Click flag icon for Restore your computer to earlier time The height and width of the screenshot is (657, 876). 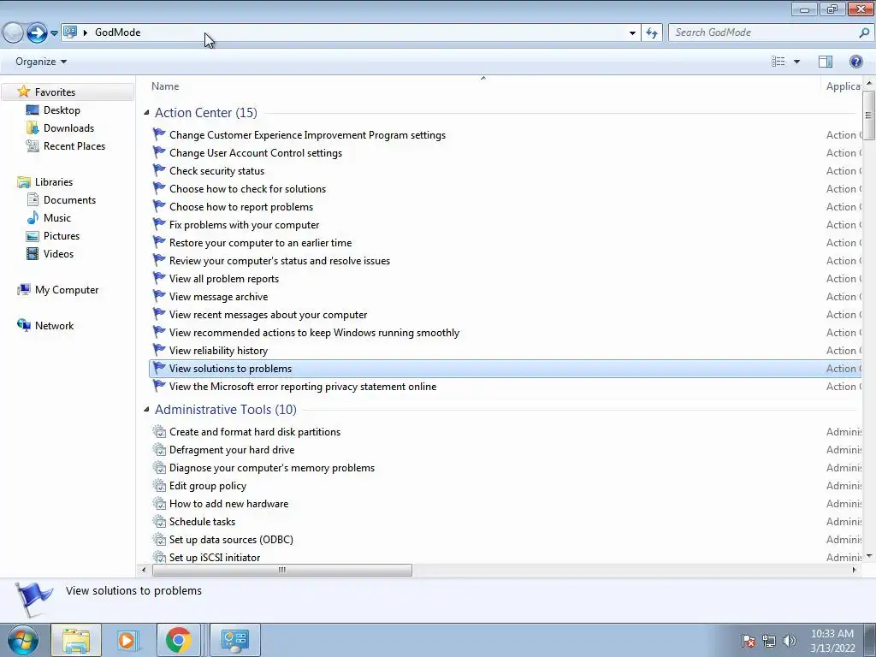[x=159, y=242]
